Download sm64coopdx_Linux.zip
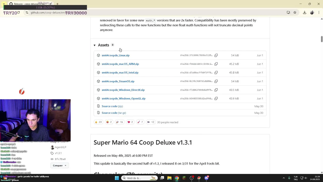Image resolution: width=323 pixels, height=182 pixels. pyautogui.click(x=116, y=55)
